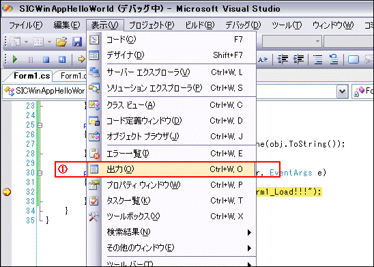Click the Start Debugging play icon

(x=15, y=59)
